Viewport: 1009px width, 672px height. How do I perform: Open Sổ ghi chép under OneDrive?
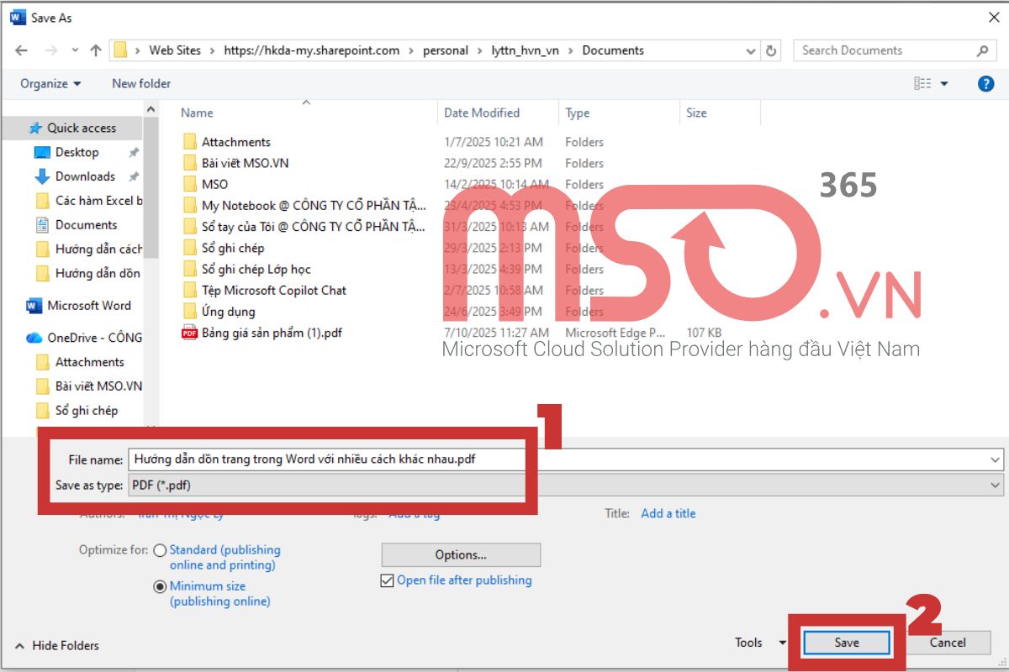tap(78, 411)
